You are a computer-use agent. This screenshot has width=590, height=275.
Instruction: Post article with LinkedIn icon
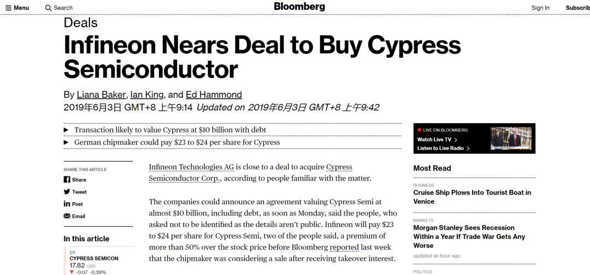tap(67, 204)
